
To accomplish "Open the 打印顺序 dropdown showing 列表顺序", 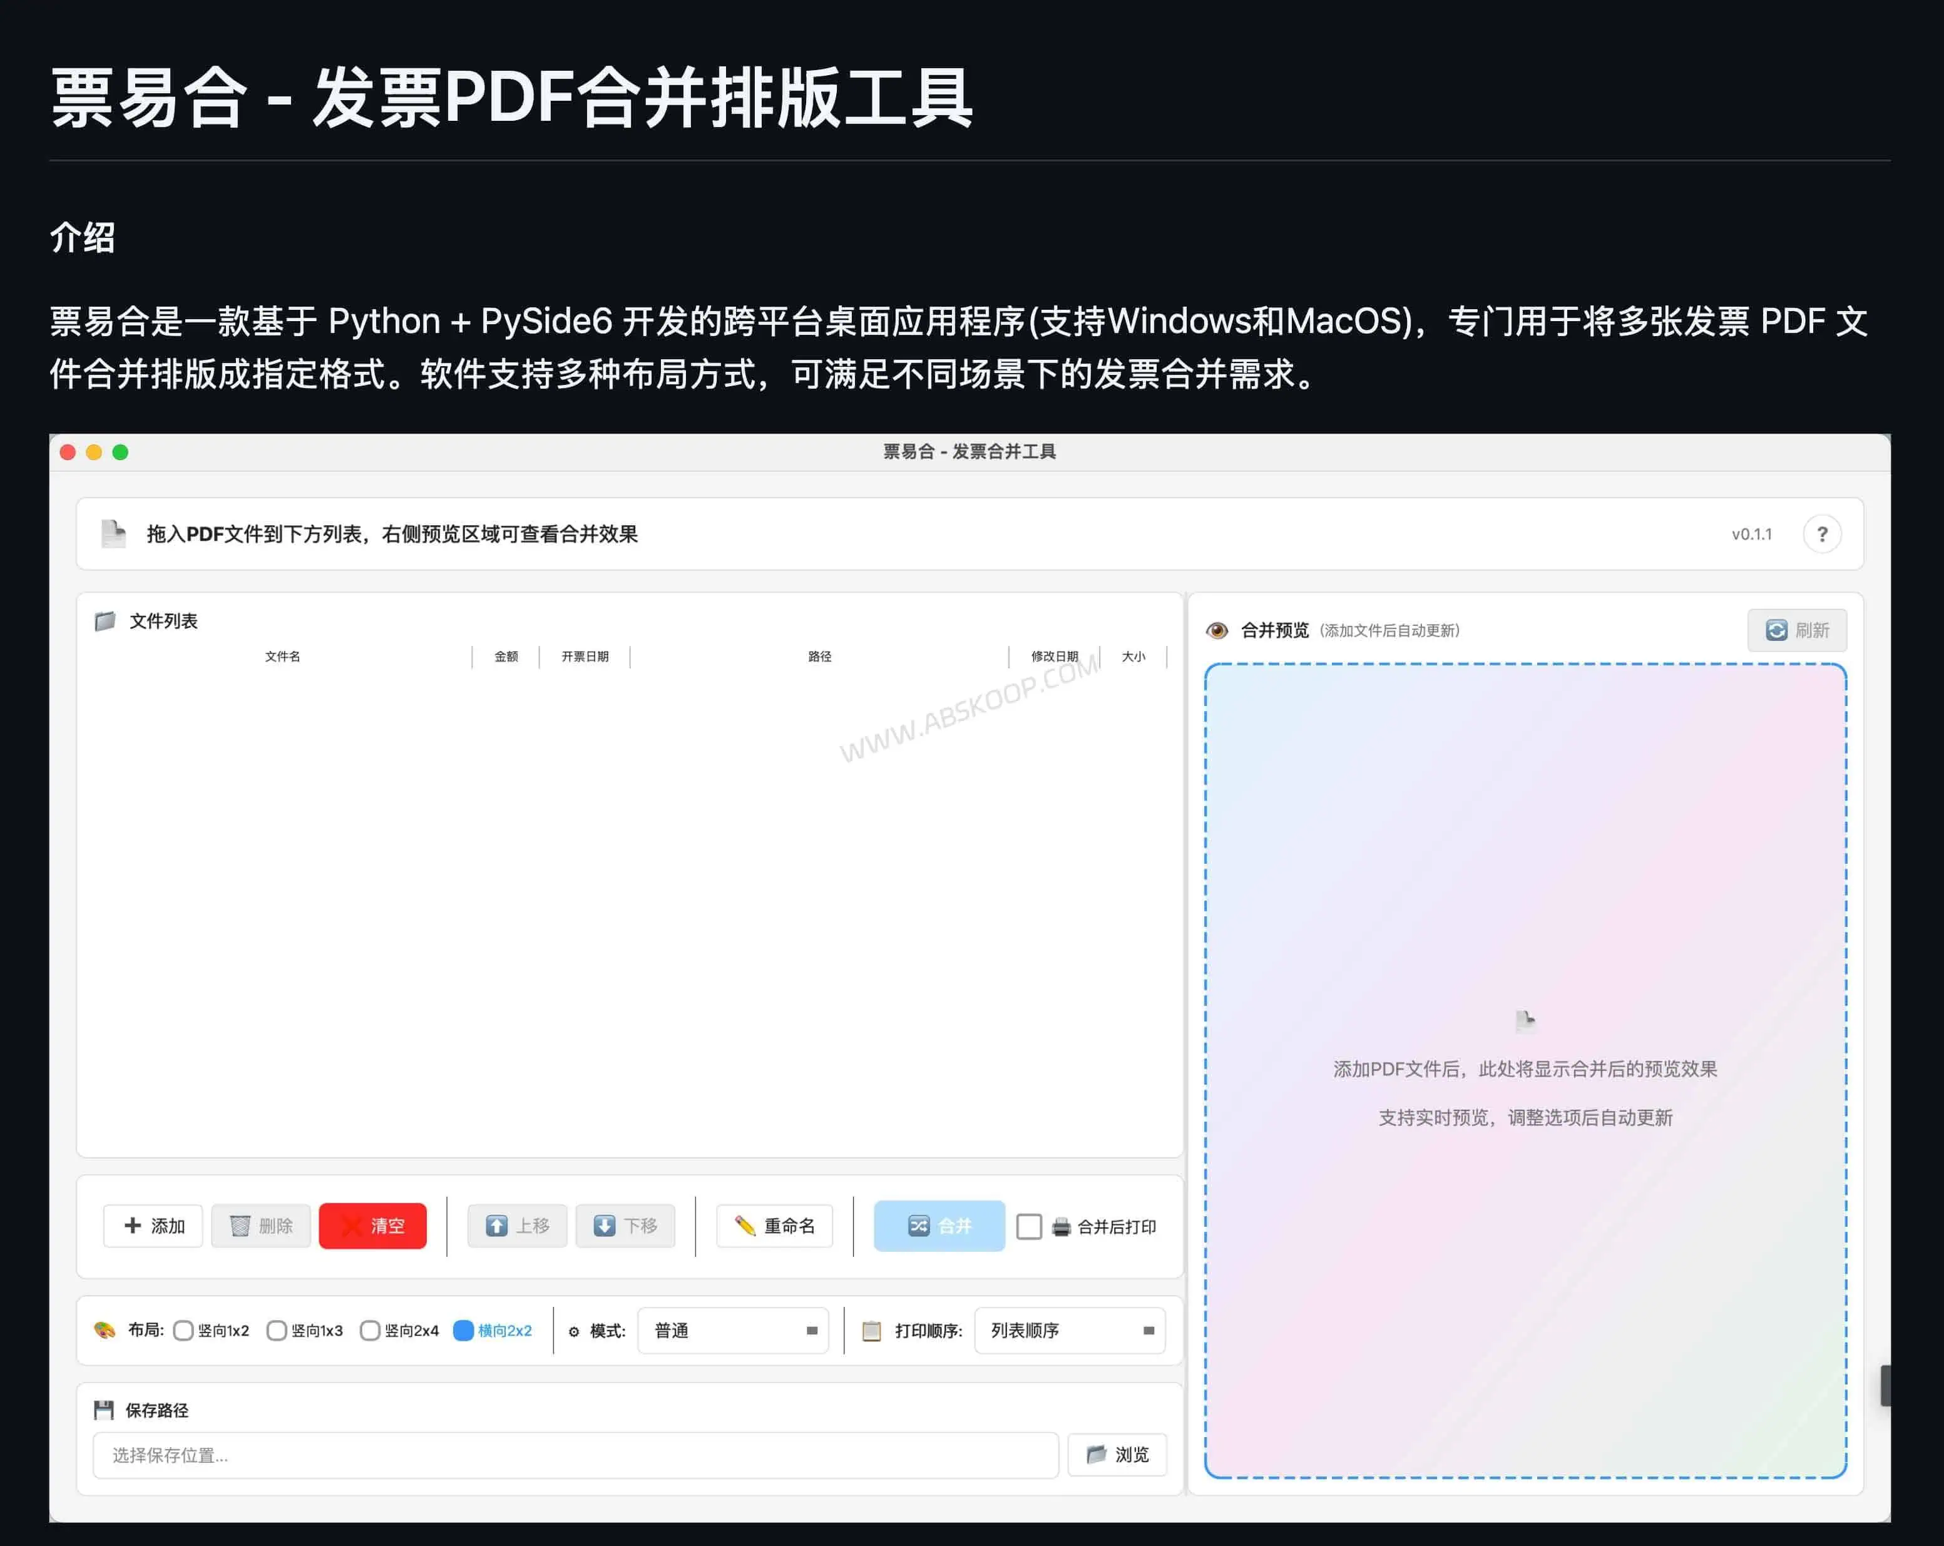I will tap(1070, 1331).
